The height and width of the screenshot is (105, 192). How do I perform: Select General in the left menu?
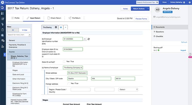[x=19, y=40]
